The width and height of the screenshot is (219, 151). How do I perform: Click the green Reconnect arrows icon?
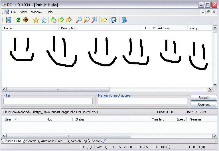click(18, 20)
